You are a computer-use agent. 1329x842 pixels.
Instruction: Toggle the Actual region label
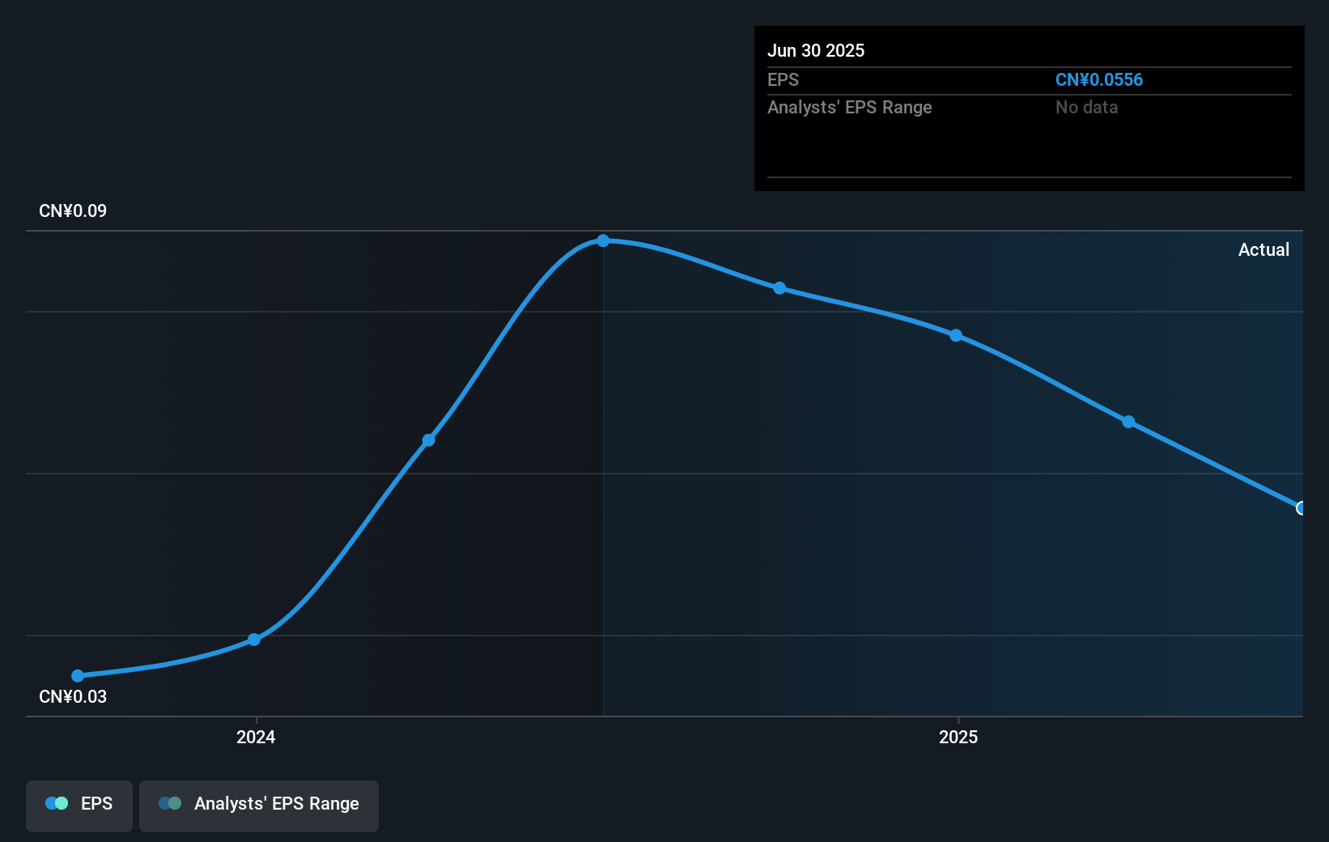[1263, 249]
